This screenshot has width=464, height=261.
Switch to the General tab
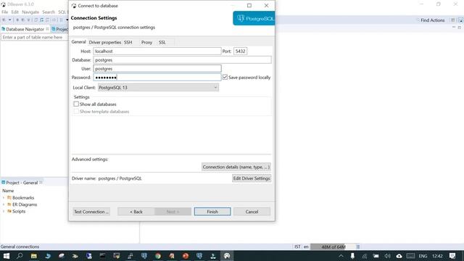click(x=78, y=42)
